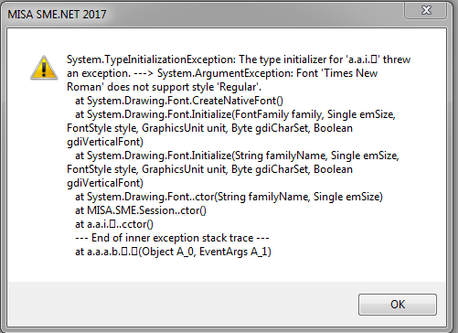Click the 'an exception. --->' text
This screenshot has height=333, width=458.
click(x=110, y=73)
